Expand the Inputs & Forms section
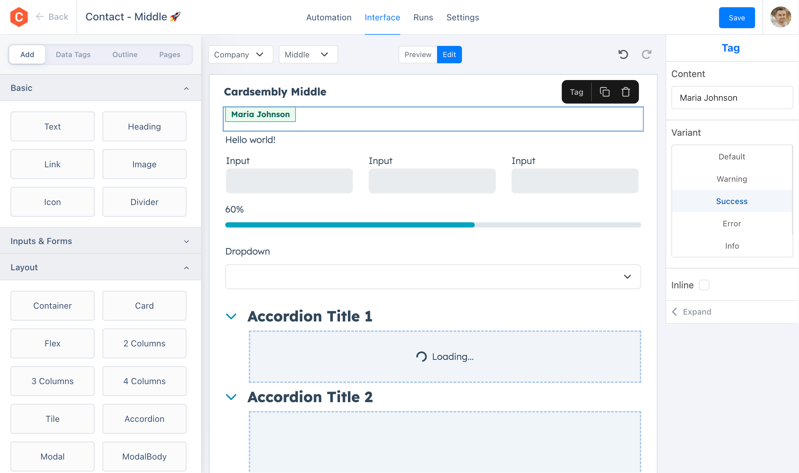Viewport: 799px width, 473px height. [100, 241]
